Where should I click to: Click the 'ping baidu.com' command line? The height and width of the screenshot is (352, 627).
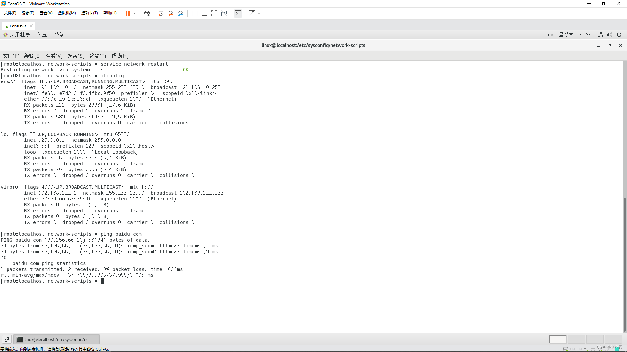[71, 234]
